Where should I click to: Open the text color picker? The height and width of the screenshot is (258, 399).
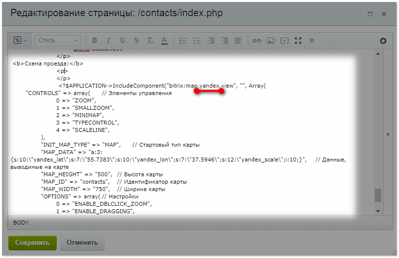(x=164, y=41)
